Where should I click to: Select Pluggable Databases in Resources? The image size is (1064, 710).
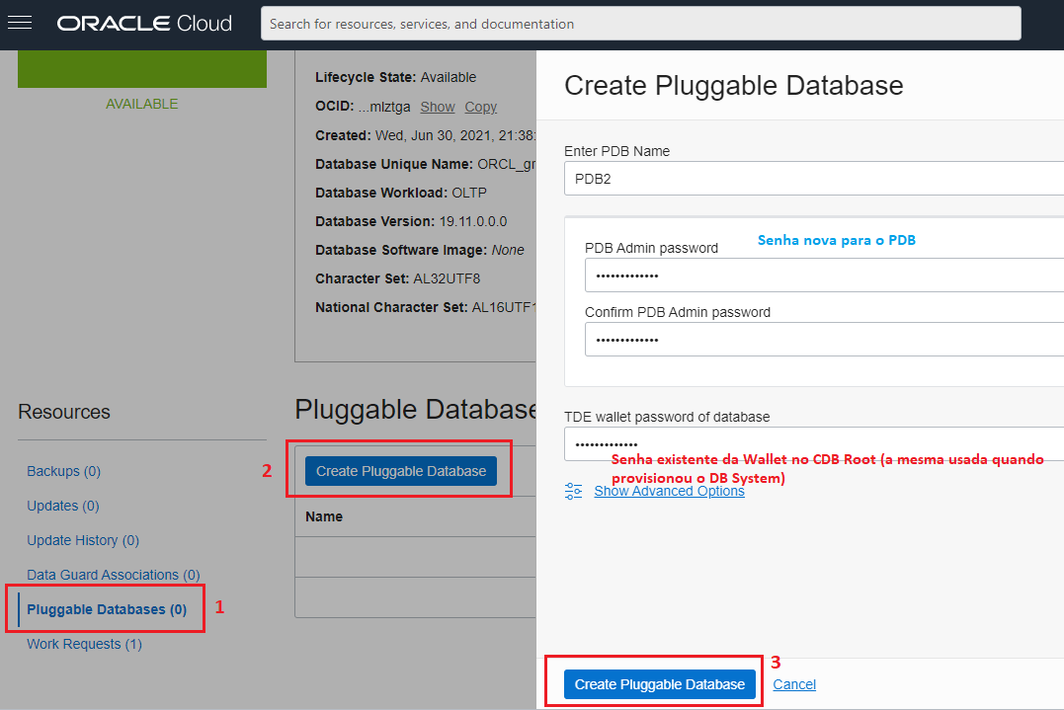coord(107,609)
